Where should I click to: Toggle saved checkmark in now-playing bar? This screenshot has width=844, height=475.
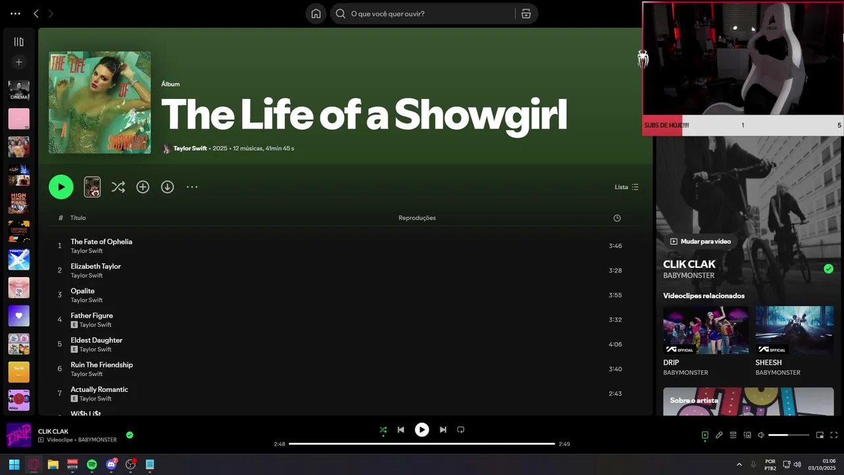click(x=129, y=435)
